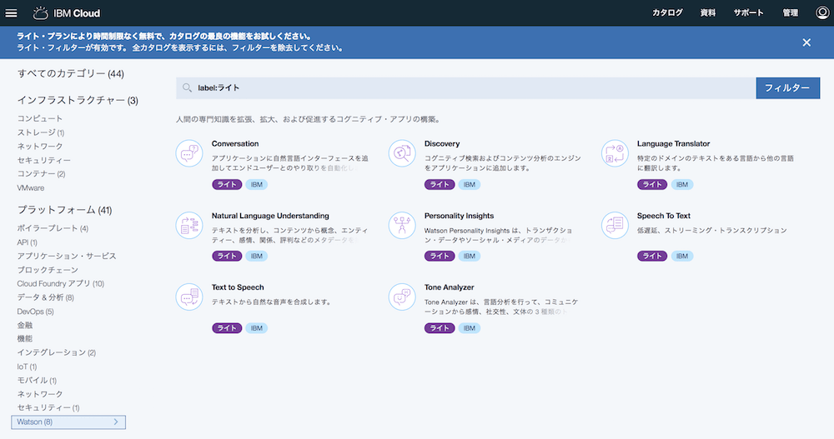Select モバイル (1) category
The width and height of the screenshot is (834, 439).
point(37,381)
